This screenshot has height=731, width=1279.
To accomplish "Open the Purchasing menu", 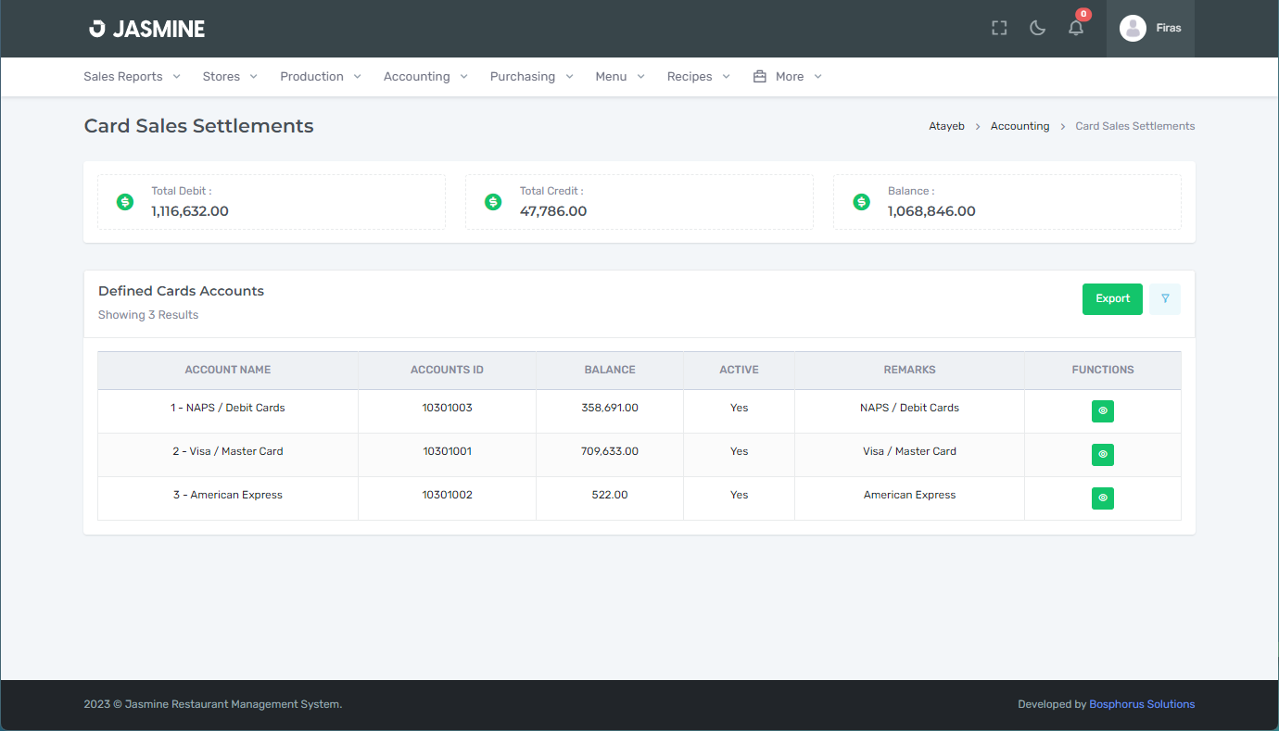I will click(531, 77).
